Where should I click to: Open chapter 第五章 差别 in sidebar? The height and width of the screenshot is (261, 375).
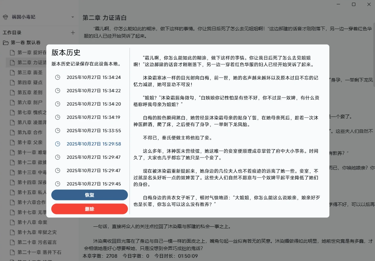click(30, 93)
